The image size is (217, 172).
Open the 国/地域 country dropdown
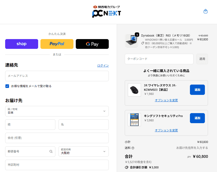57,111
